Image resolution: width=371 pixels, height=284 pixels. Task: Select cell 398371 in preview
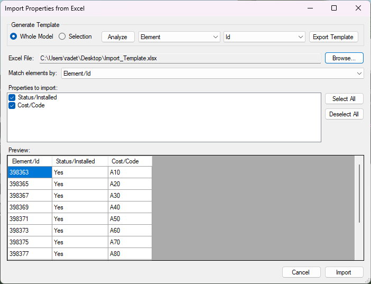30,218
